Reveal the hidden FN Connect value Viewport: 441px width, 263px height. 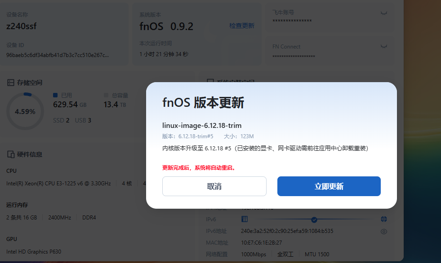[383, 46]
